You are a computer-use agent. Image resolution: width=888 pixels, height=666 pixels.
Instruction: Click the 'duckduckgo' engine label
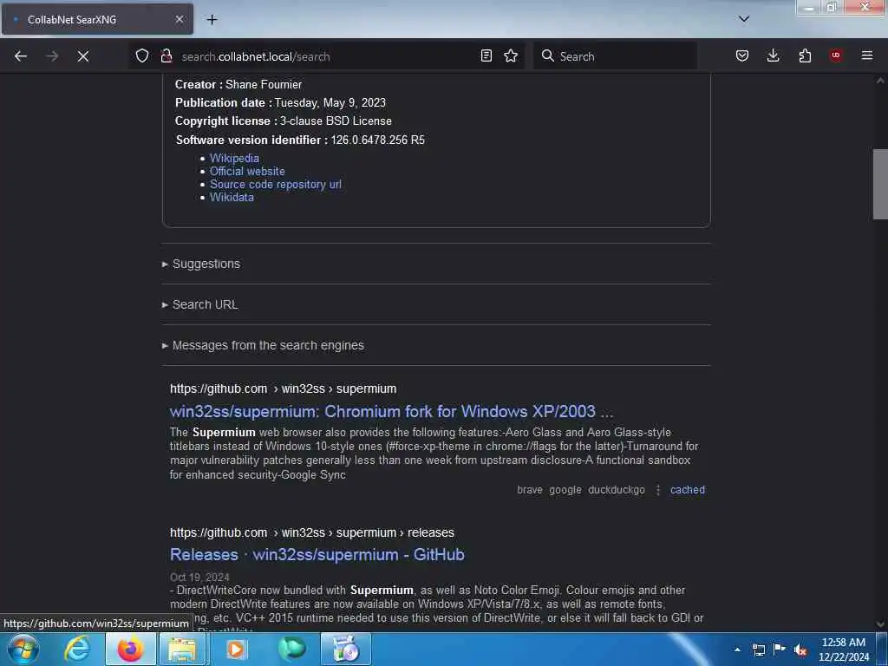pyautogui.click(x=617, y=490)
